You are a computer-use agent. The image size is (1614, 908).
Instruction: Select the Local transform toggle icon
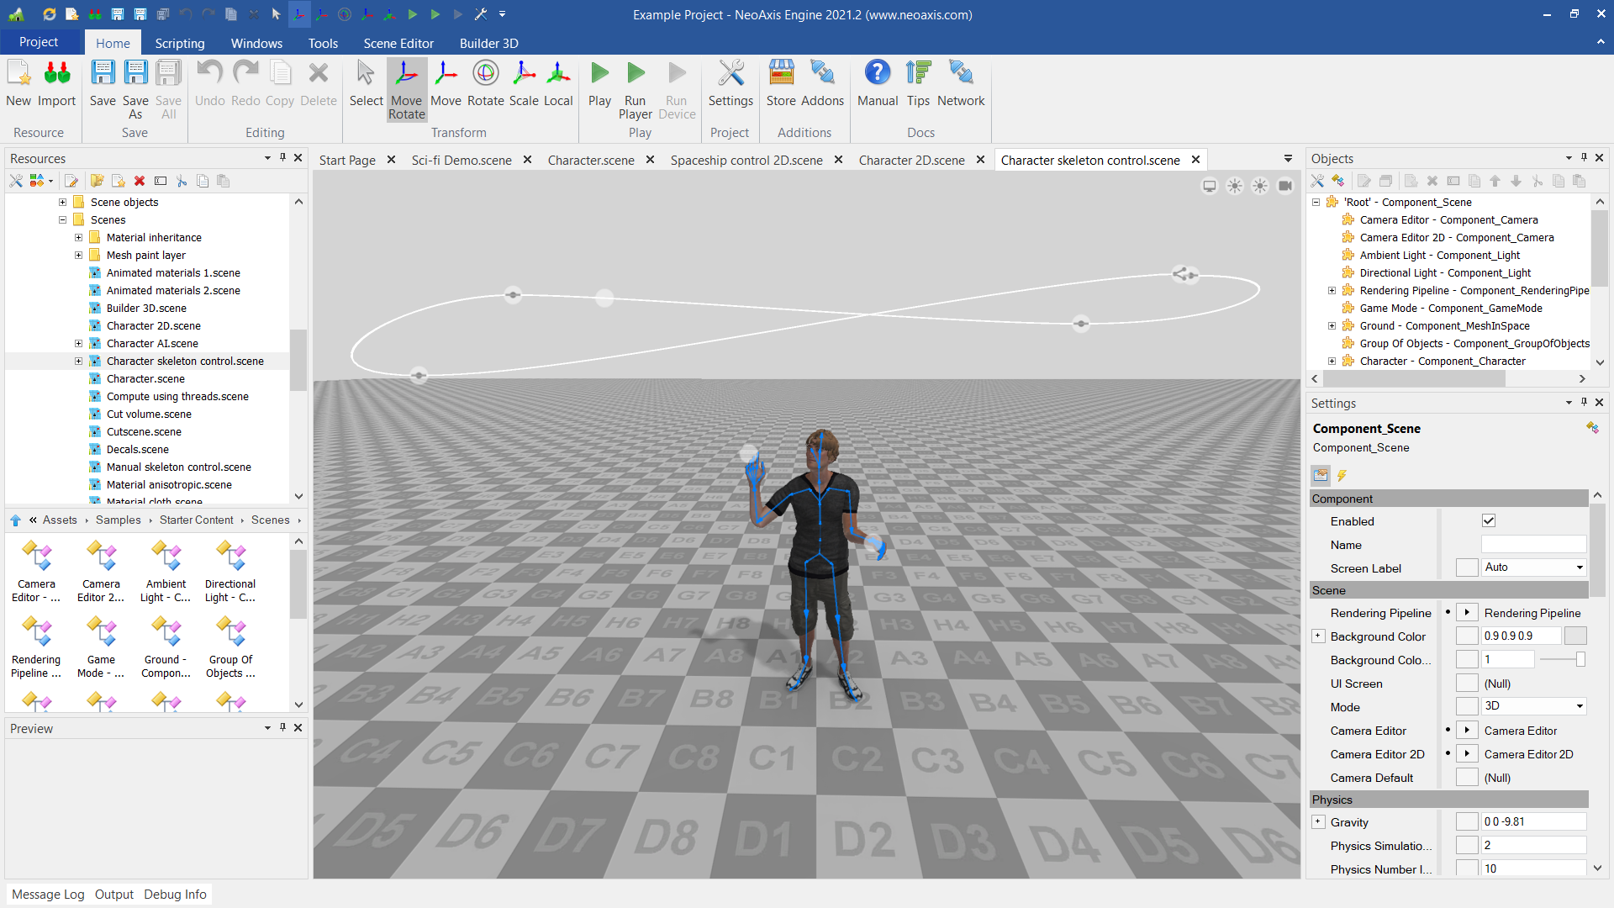coord(556,82)
